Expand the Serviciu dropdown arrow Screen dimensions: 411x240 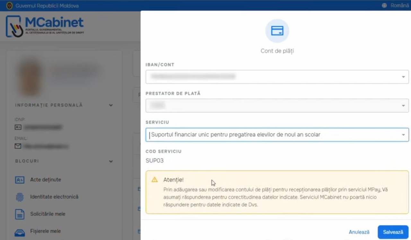403,135
